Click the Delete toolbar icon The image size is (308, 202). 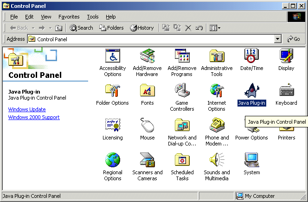188,28
